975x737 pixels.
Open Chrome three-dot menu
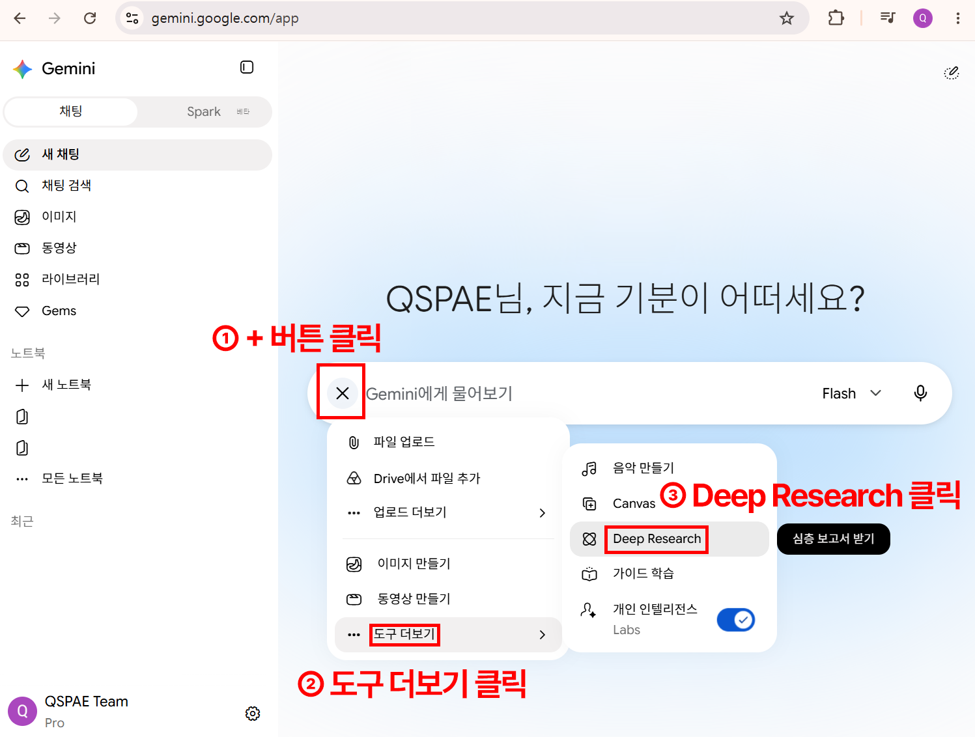tap(957, 18)
